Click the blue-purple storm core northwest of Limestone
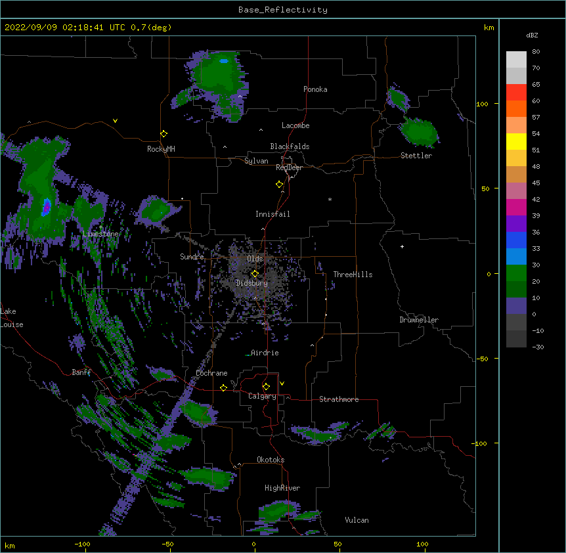 47,207
